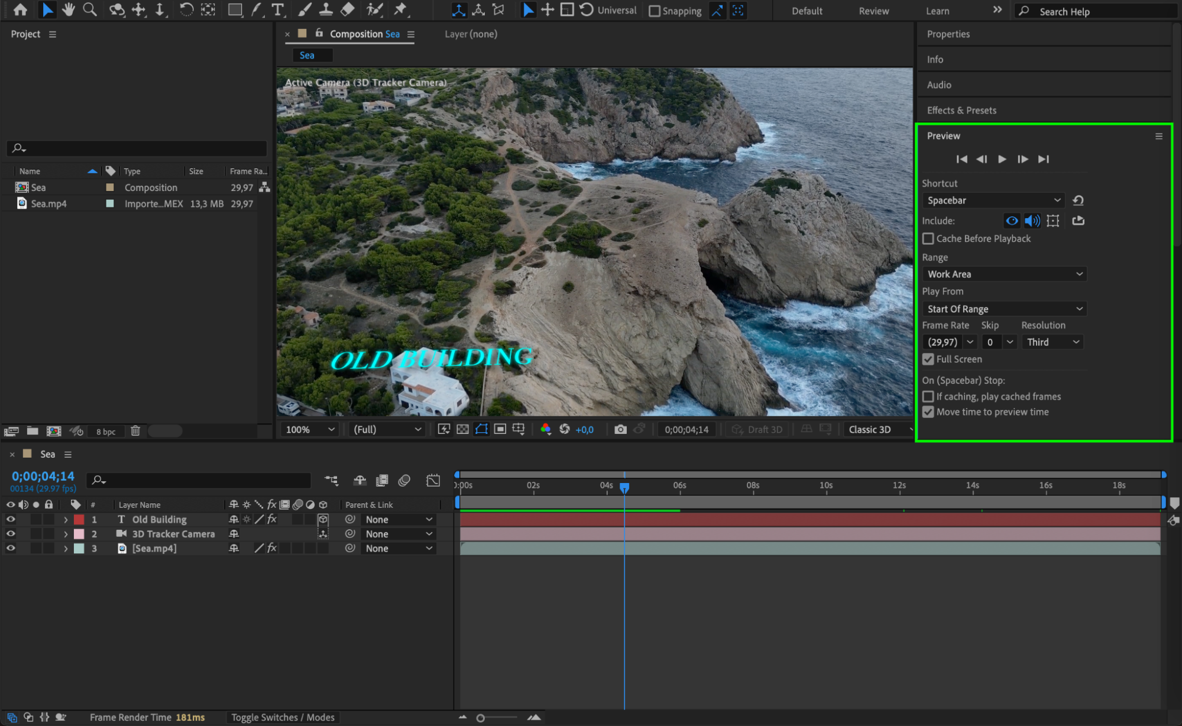Image resolution: width=1182 pixels, height=726 pixels.
Task: Uncheck the Full Screen option
Action: pos(928,359)
